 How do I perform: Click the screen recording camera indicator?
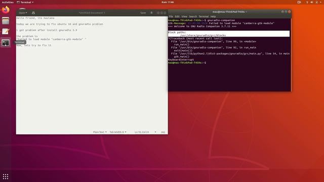click(299, 2)
